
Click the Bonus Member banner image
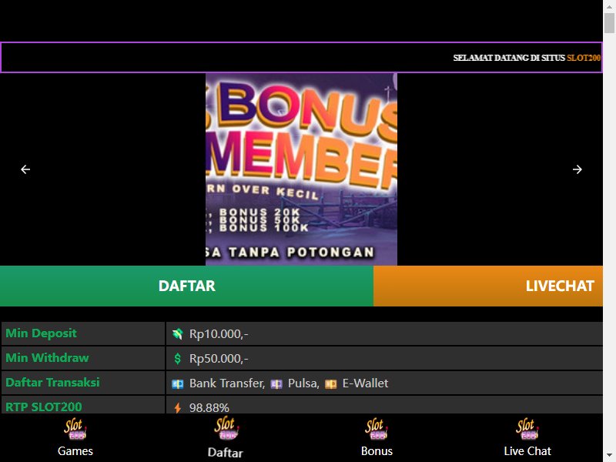301,169
